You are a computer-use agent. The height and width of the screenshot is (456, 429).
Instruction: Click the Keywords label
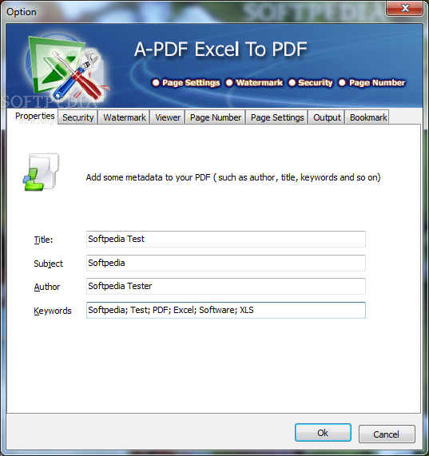click(x=53, y=311)
